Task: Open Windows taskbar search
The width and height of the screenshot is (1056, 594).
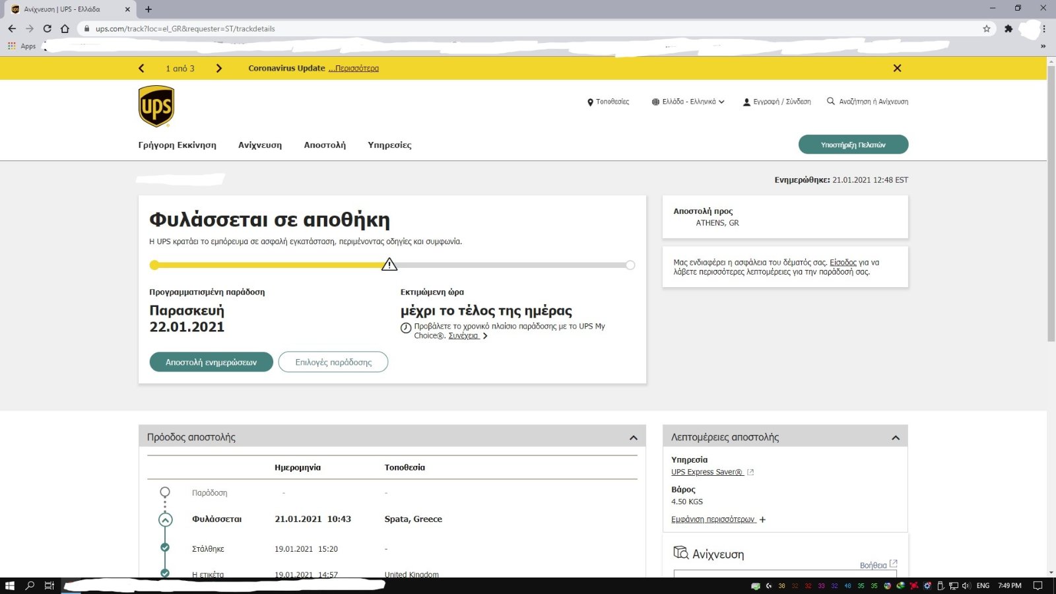Action: tap(30, 585)
